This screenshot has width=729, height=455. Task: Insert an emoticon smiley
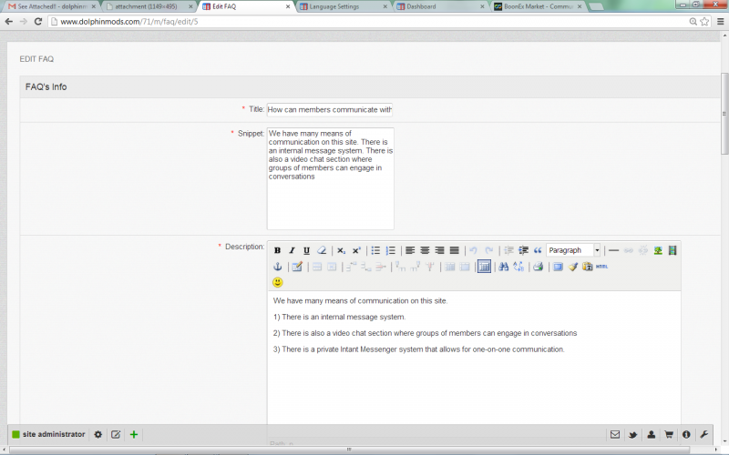point(278,282)
